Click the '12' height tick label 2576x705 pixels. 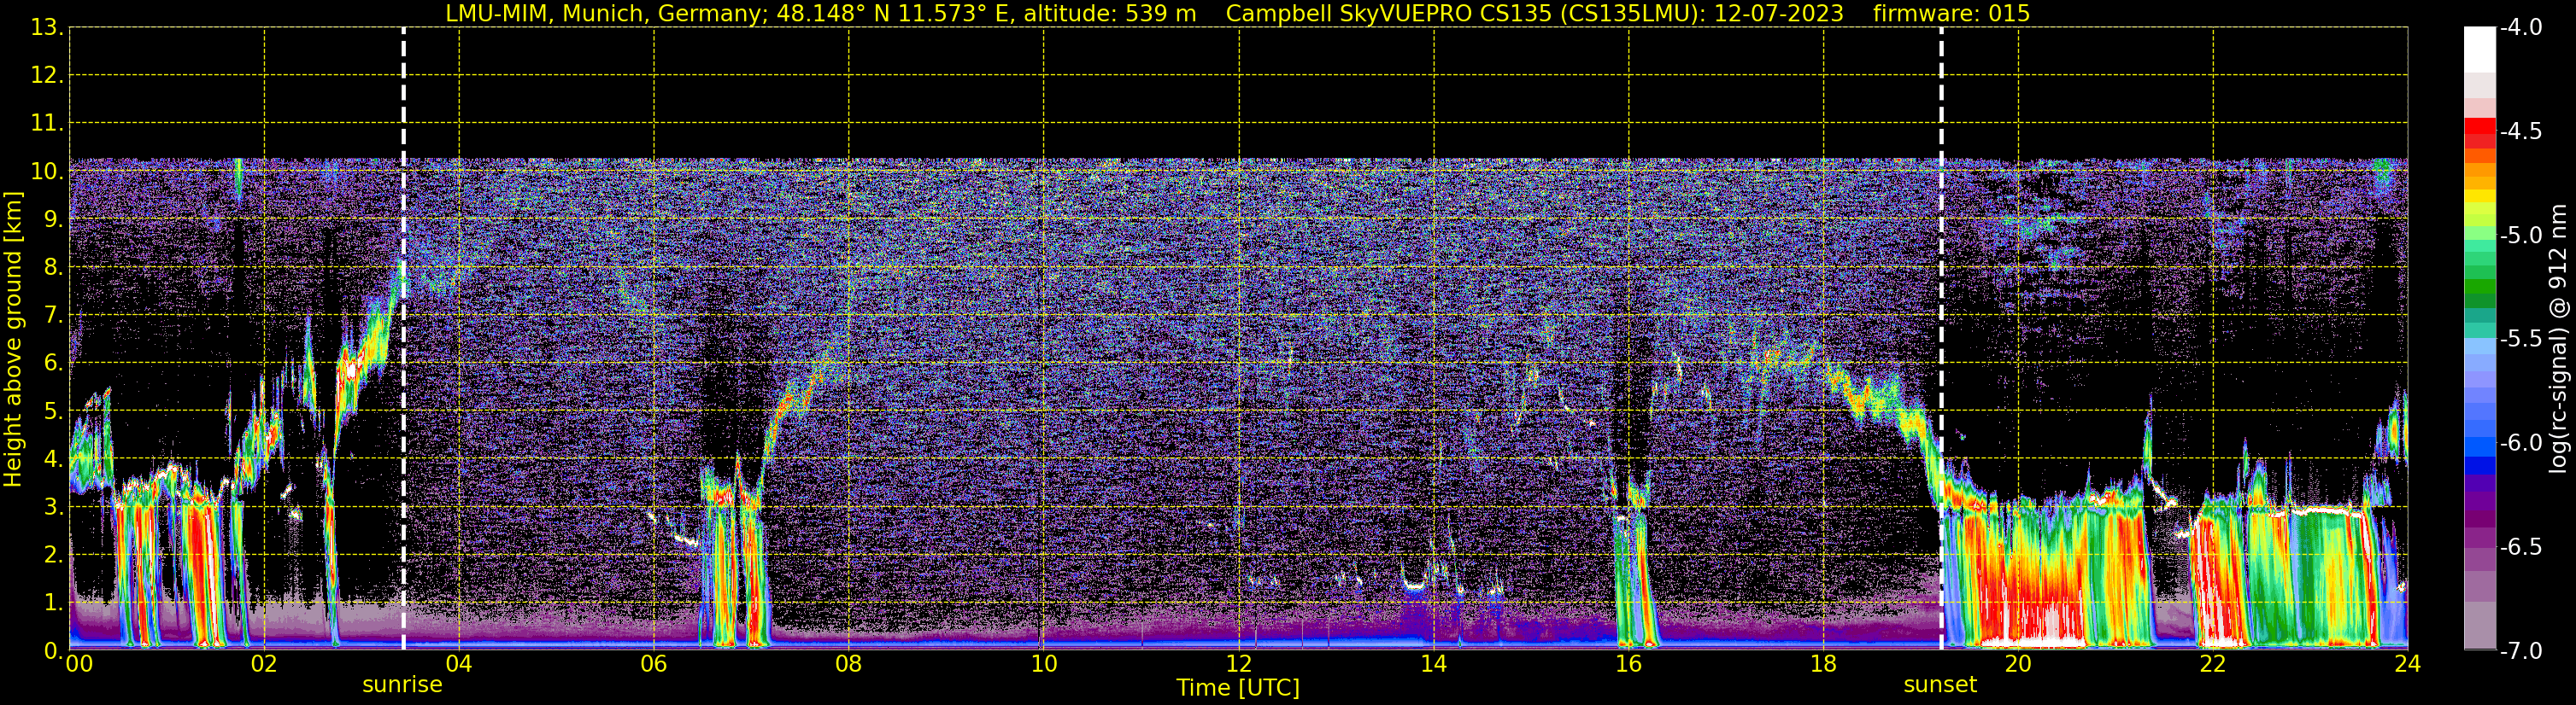click(46, 76)
